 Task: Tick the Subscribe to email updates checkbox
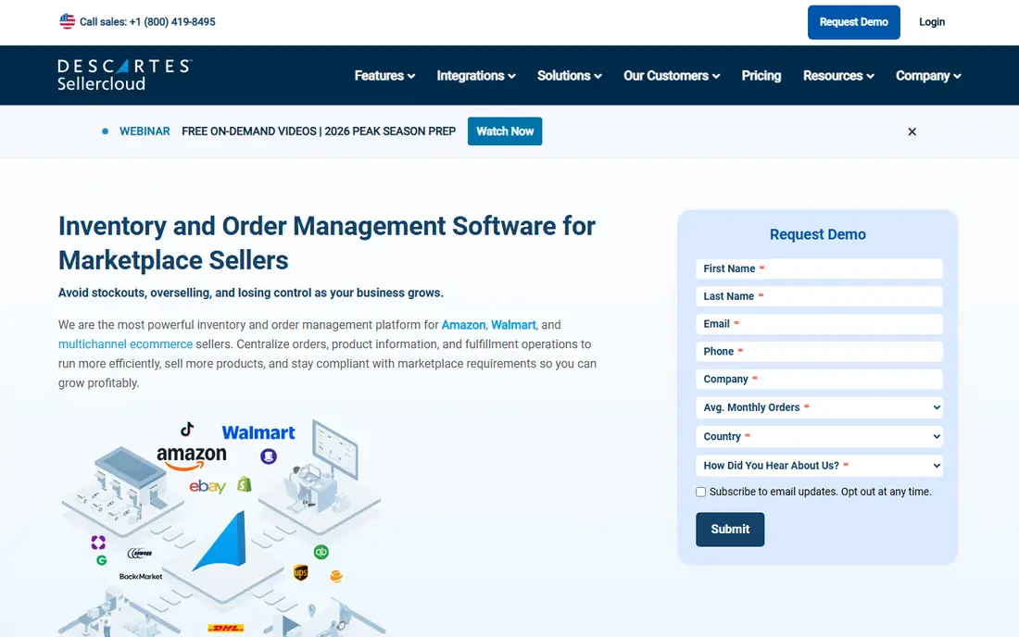pyautogui.click(x=700, y=493)
